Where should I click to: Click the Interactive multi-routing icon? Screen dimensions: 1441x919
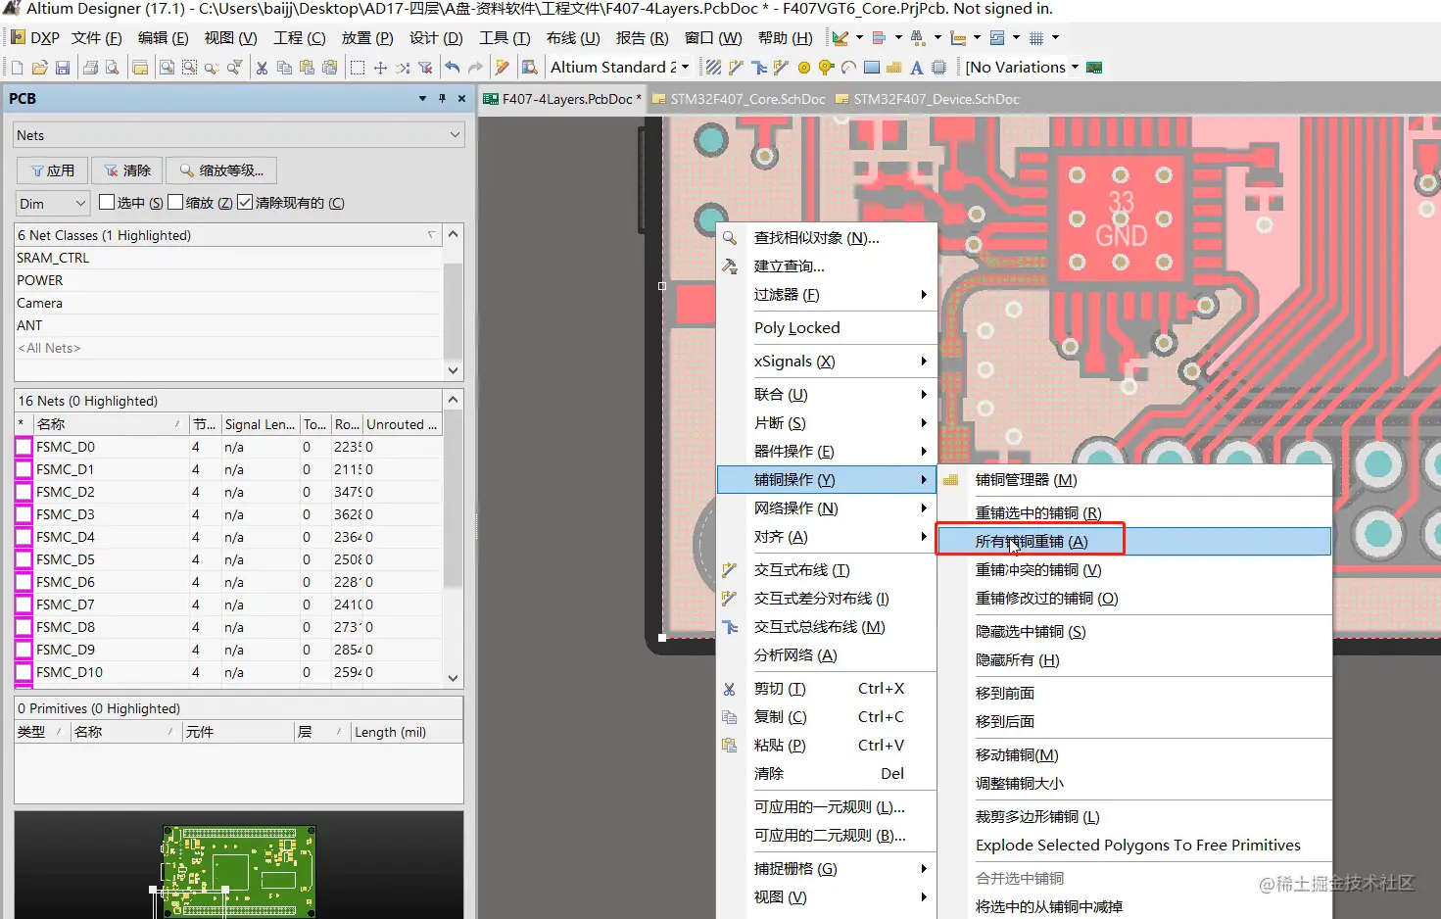click(759, 68)
